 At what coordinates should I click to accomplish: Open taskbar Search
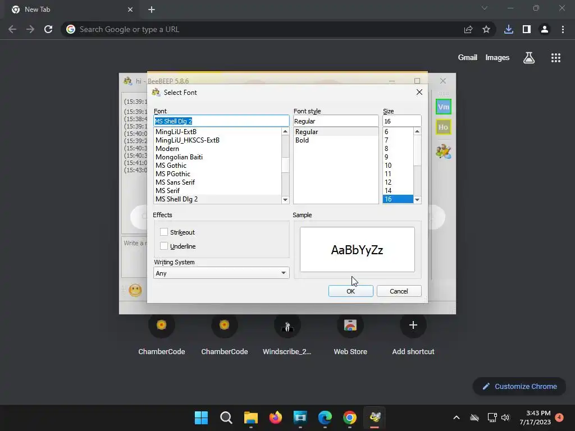[x=226, y=418]
